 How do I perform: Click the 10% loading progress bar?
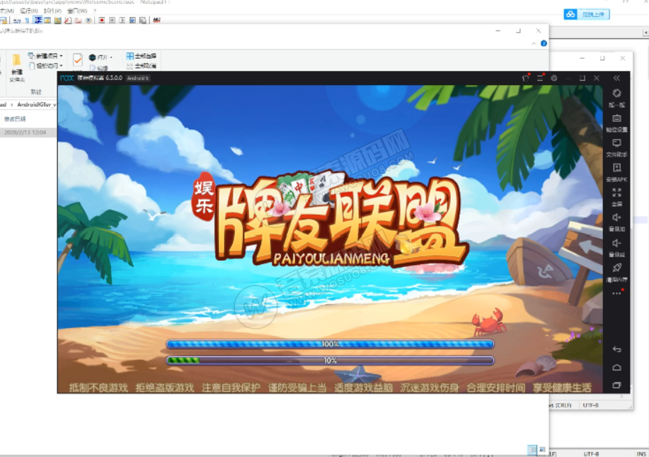click(330, 360)
